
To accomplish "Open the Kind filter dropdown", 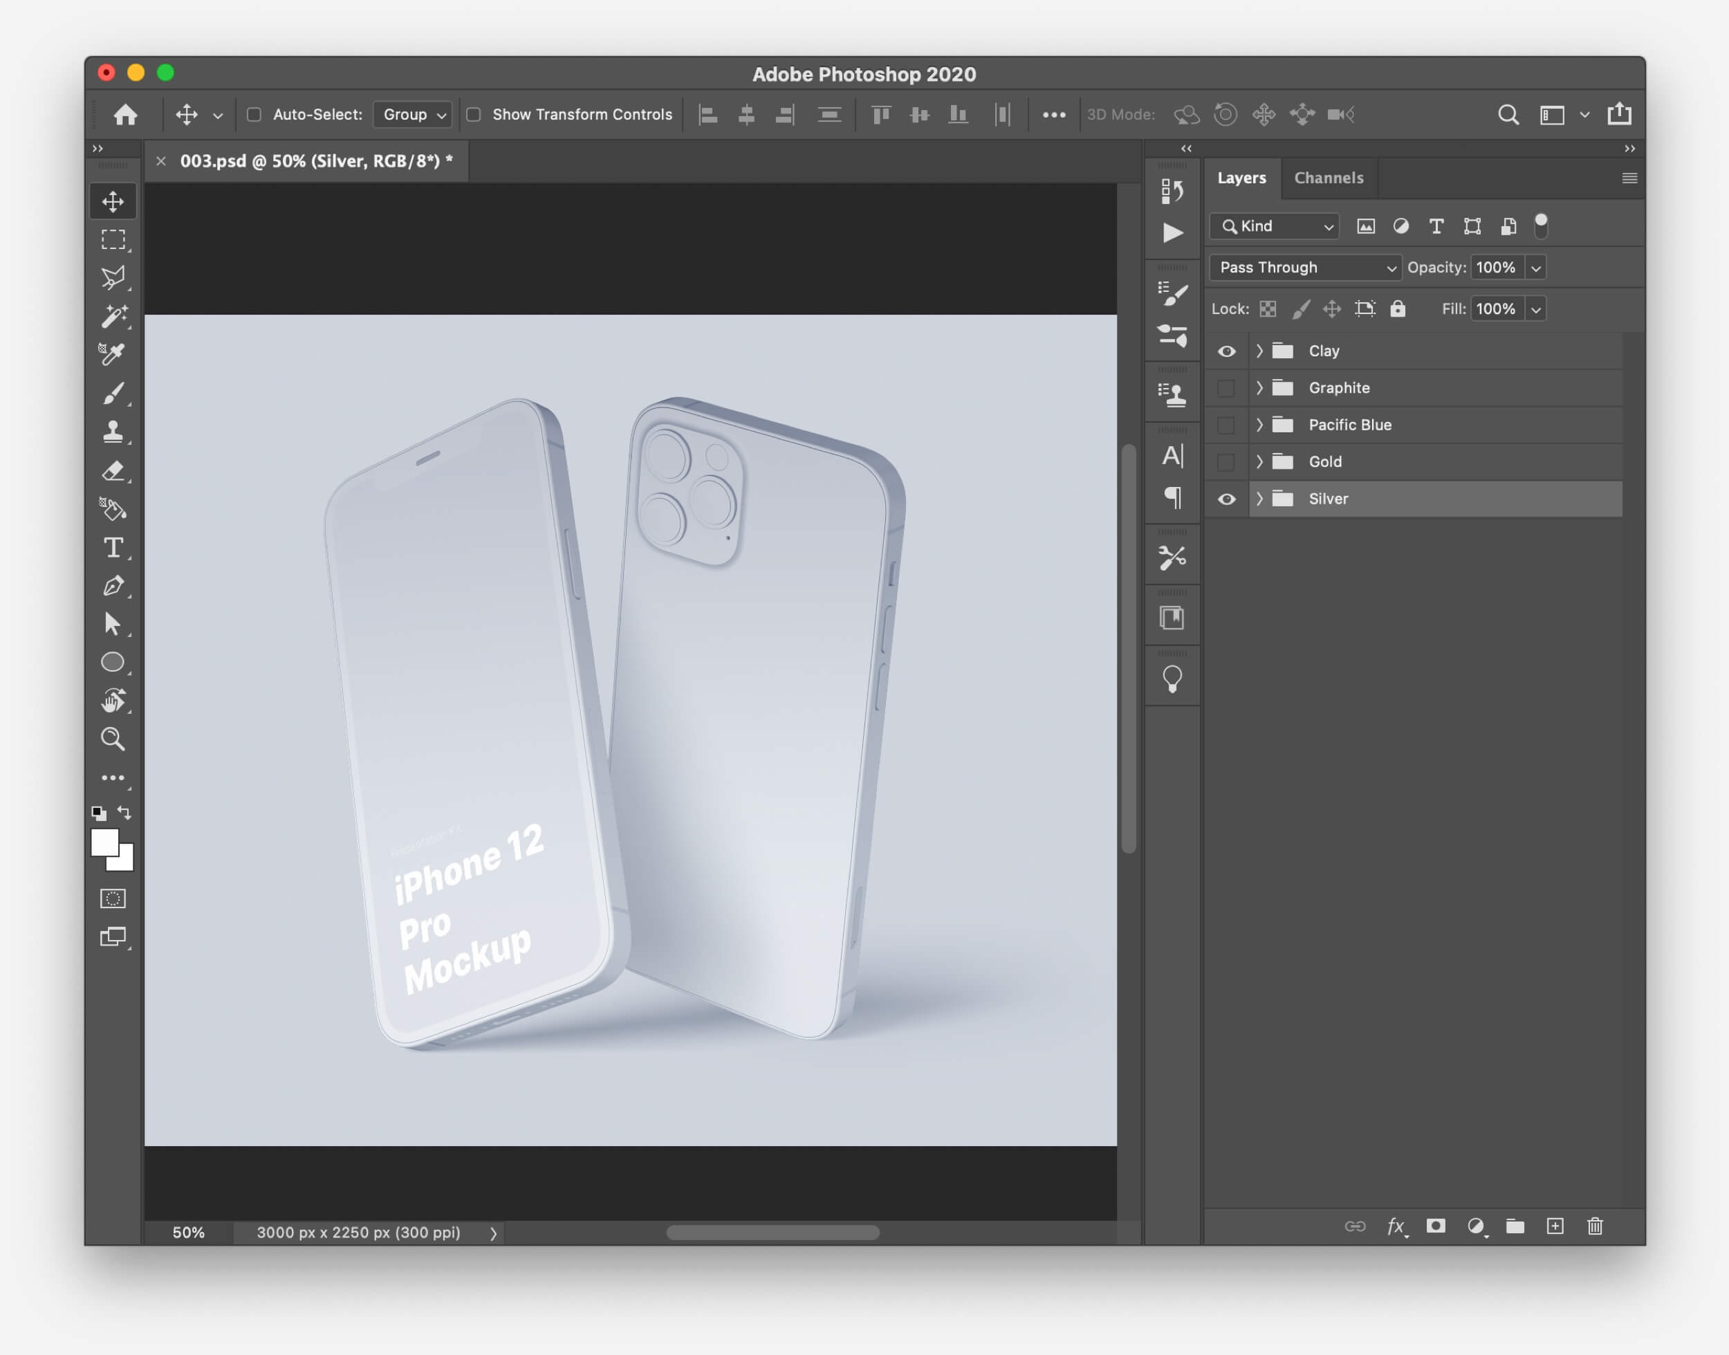I will (1275, 226).
